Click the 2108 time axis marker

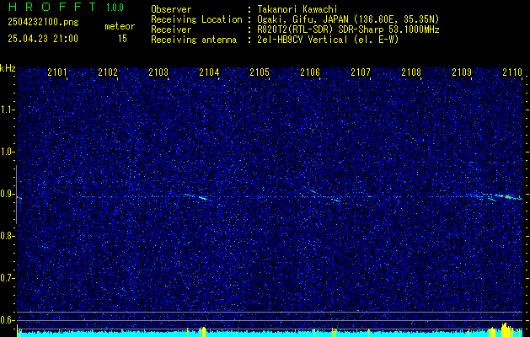coord(411,72)
